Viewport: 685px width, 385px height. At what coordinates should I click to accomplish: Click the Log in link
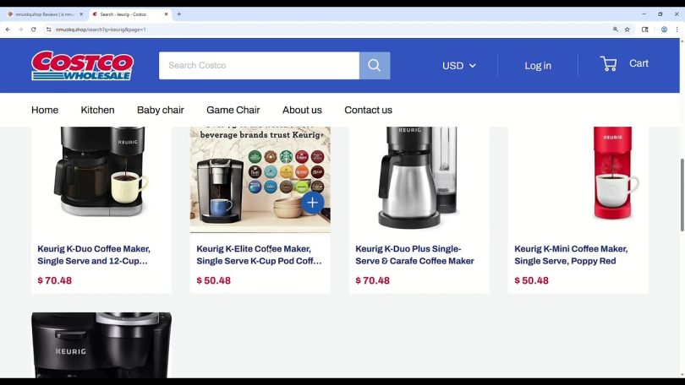(538, 65)
